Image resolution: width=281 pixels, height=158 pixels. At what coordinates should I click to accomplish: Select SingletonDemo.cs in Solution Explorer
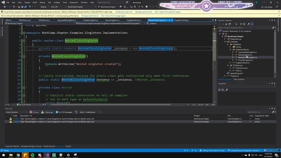coord(243,63)
